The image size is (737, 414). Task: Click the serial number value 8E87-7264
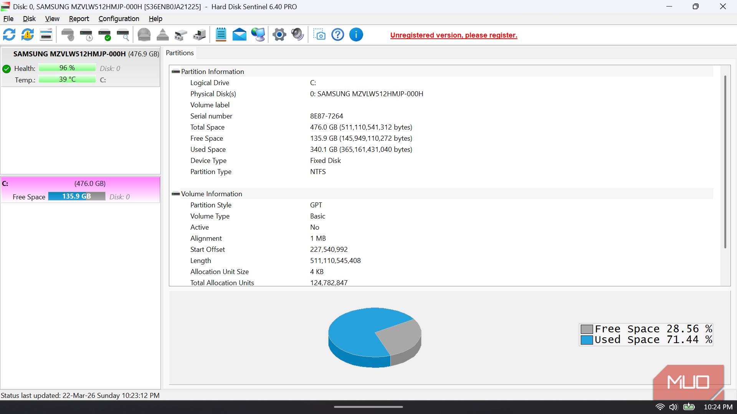tap(327, 116)
